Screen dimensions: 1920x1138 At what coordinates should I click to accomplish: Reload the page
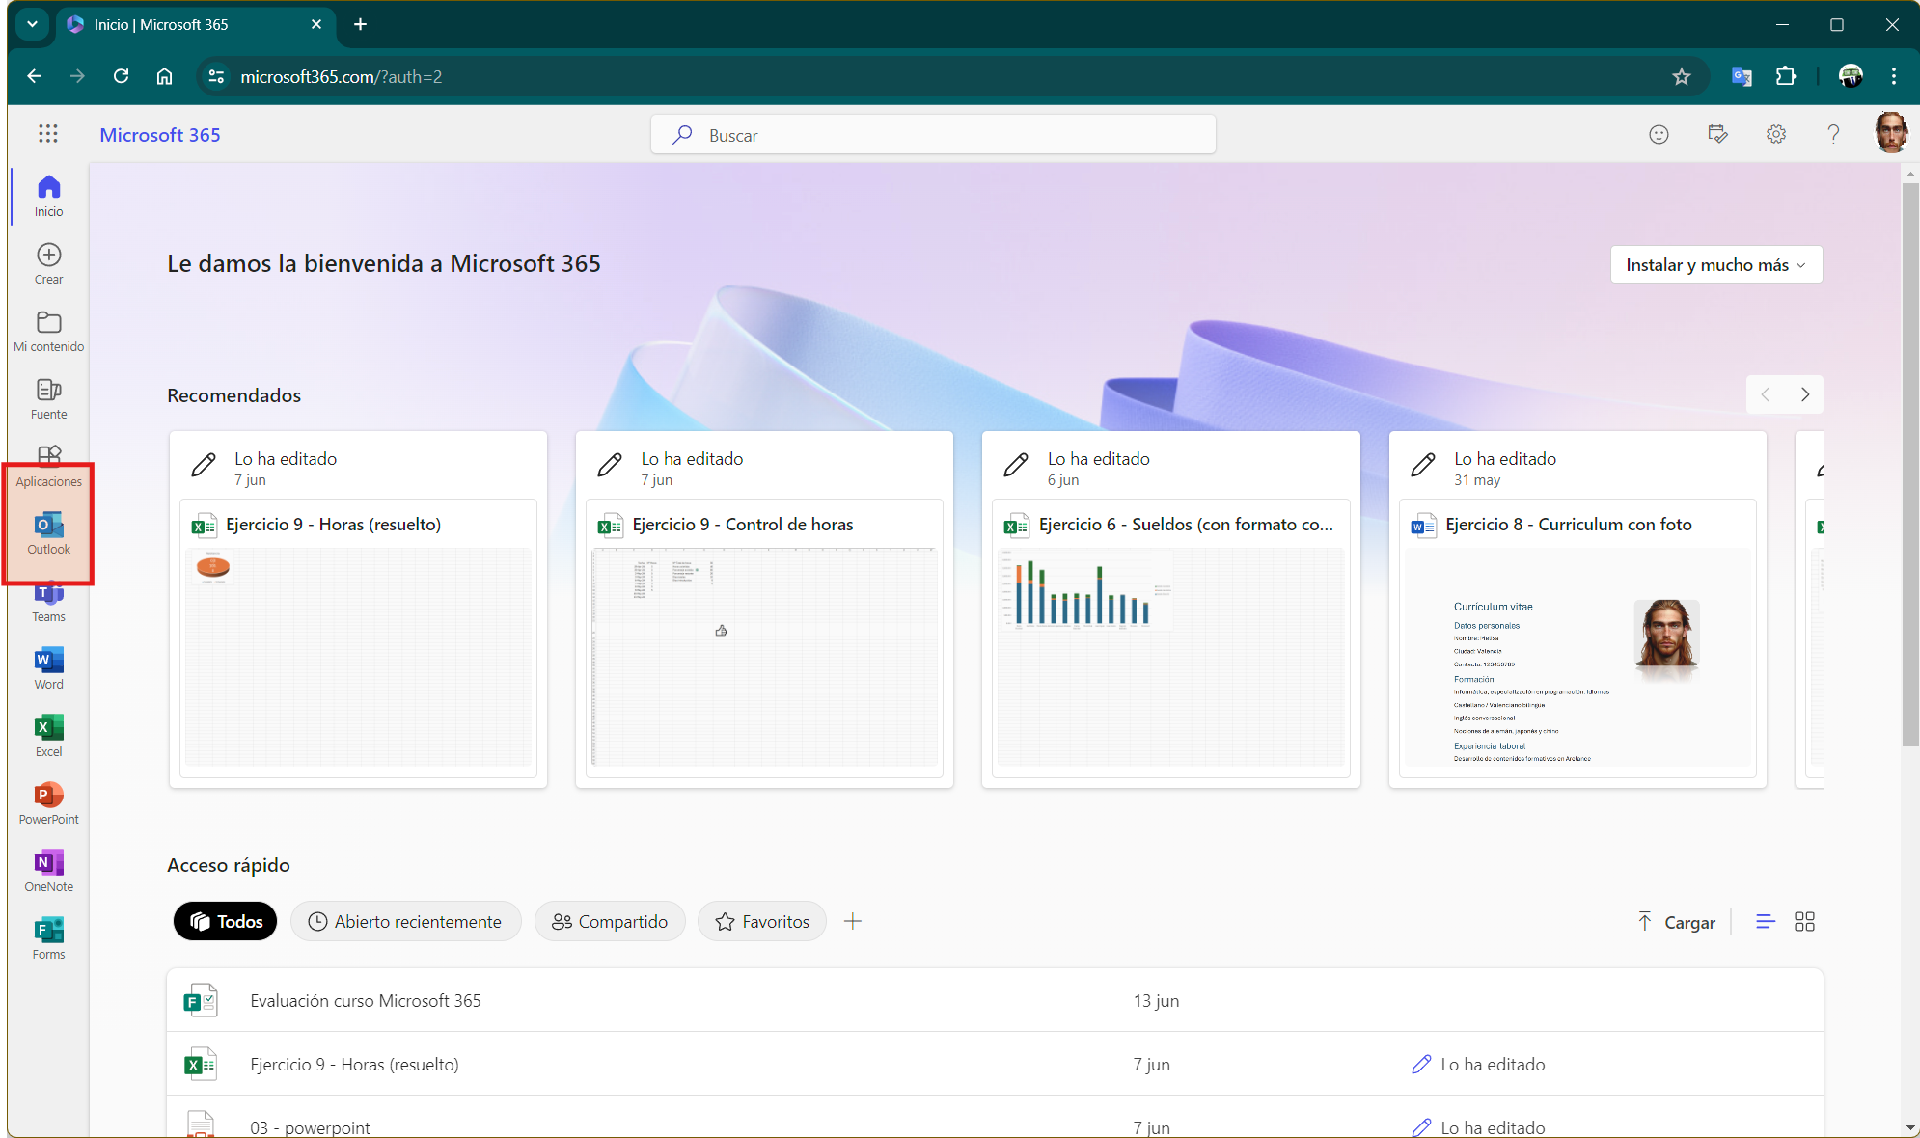(x=121, y=76)
